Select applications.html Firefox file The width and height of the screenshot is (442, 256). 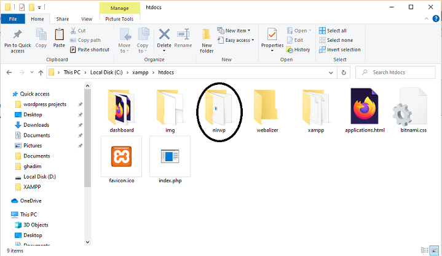(x=365, y=111)
